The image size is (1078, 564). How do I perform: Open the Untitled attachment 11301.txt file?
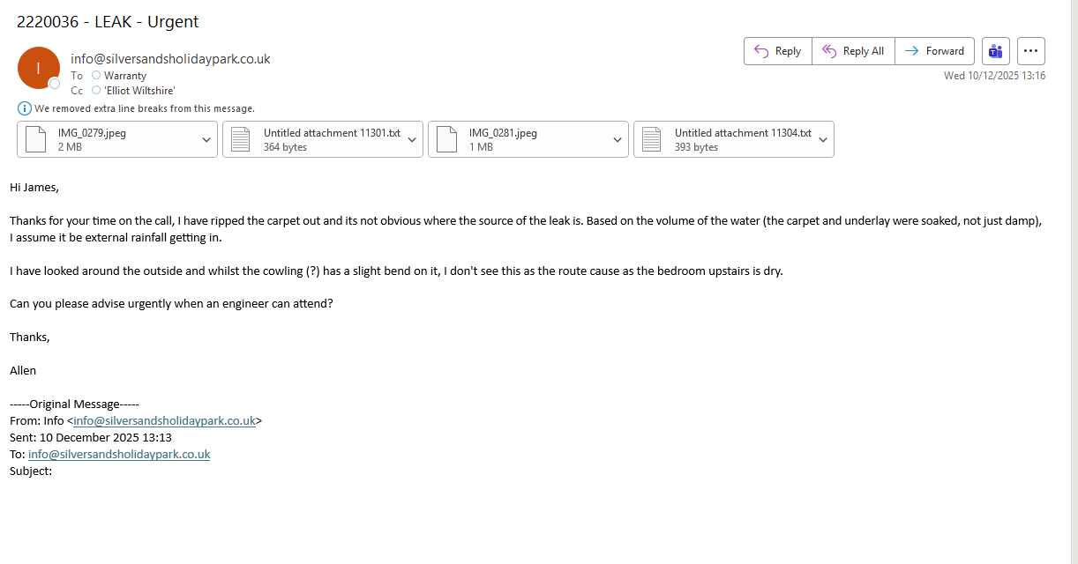(311, 139)
